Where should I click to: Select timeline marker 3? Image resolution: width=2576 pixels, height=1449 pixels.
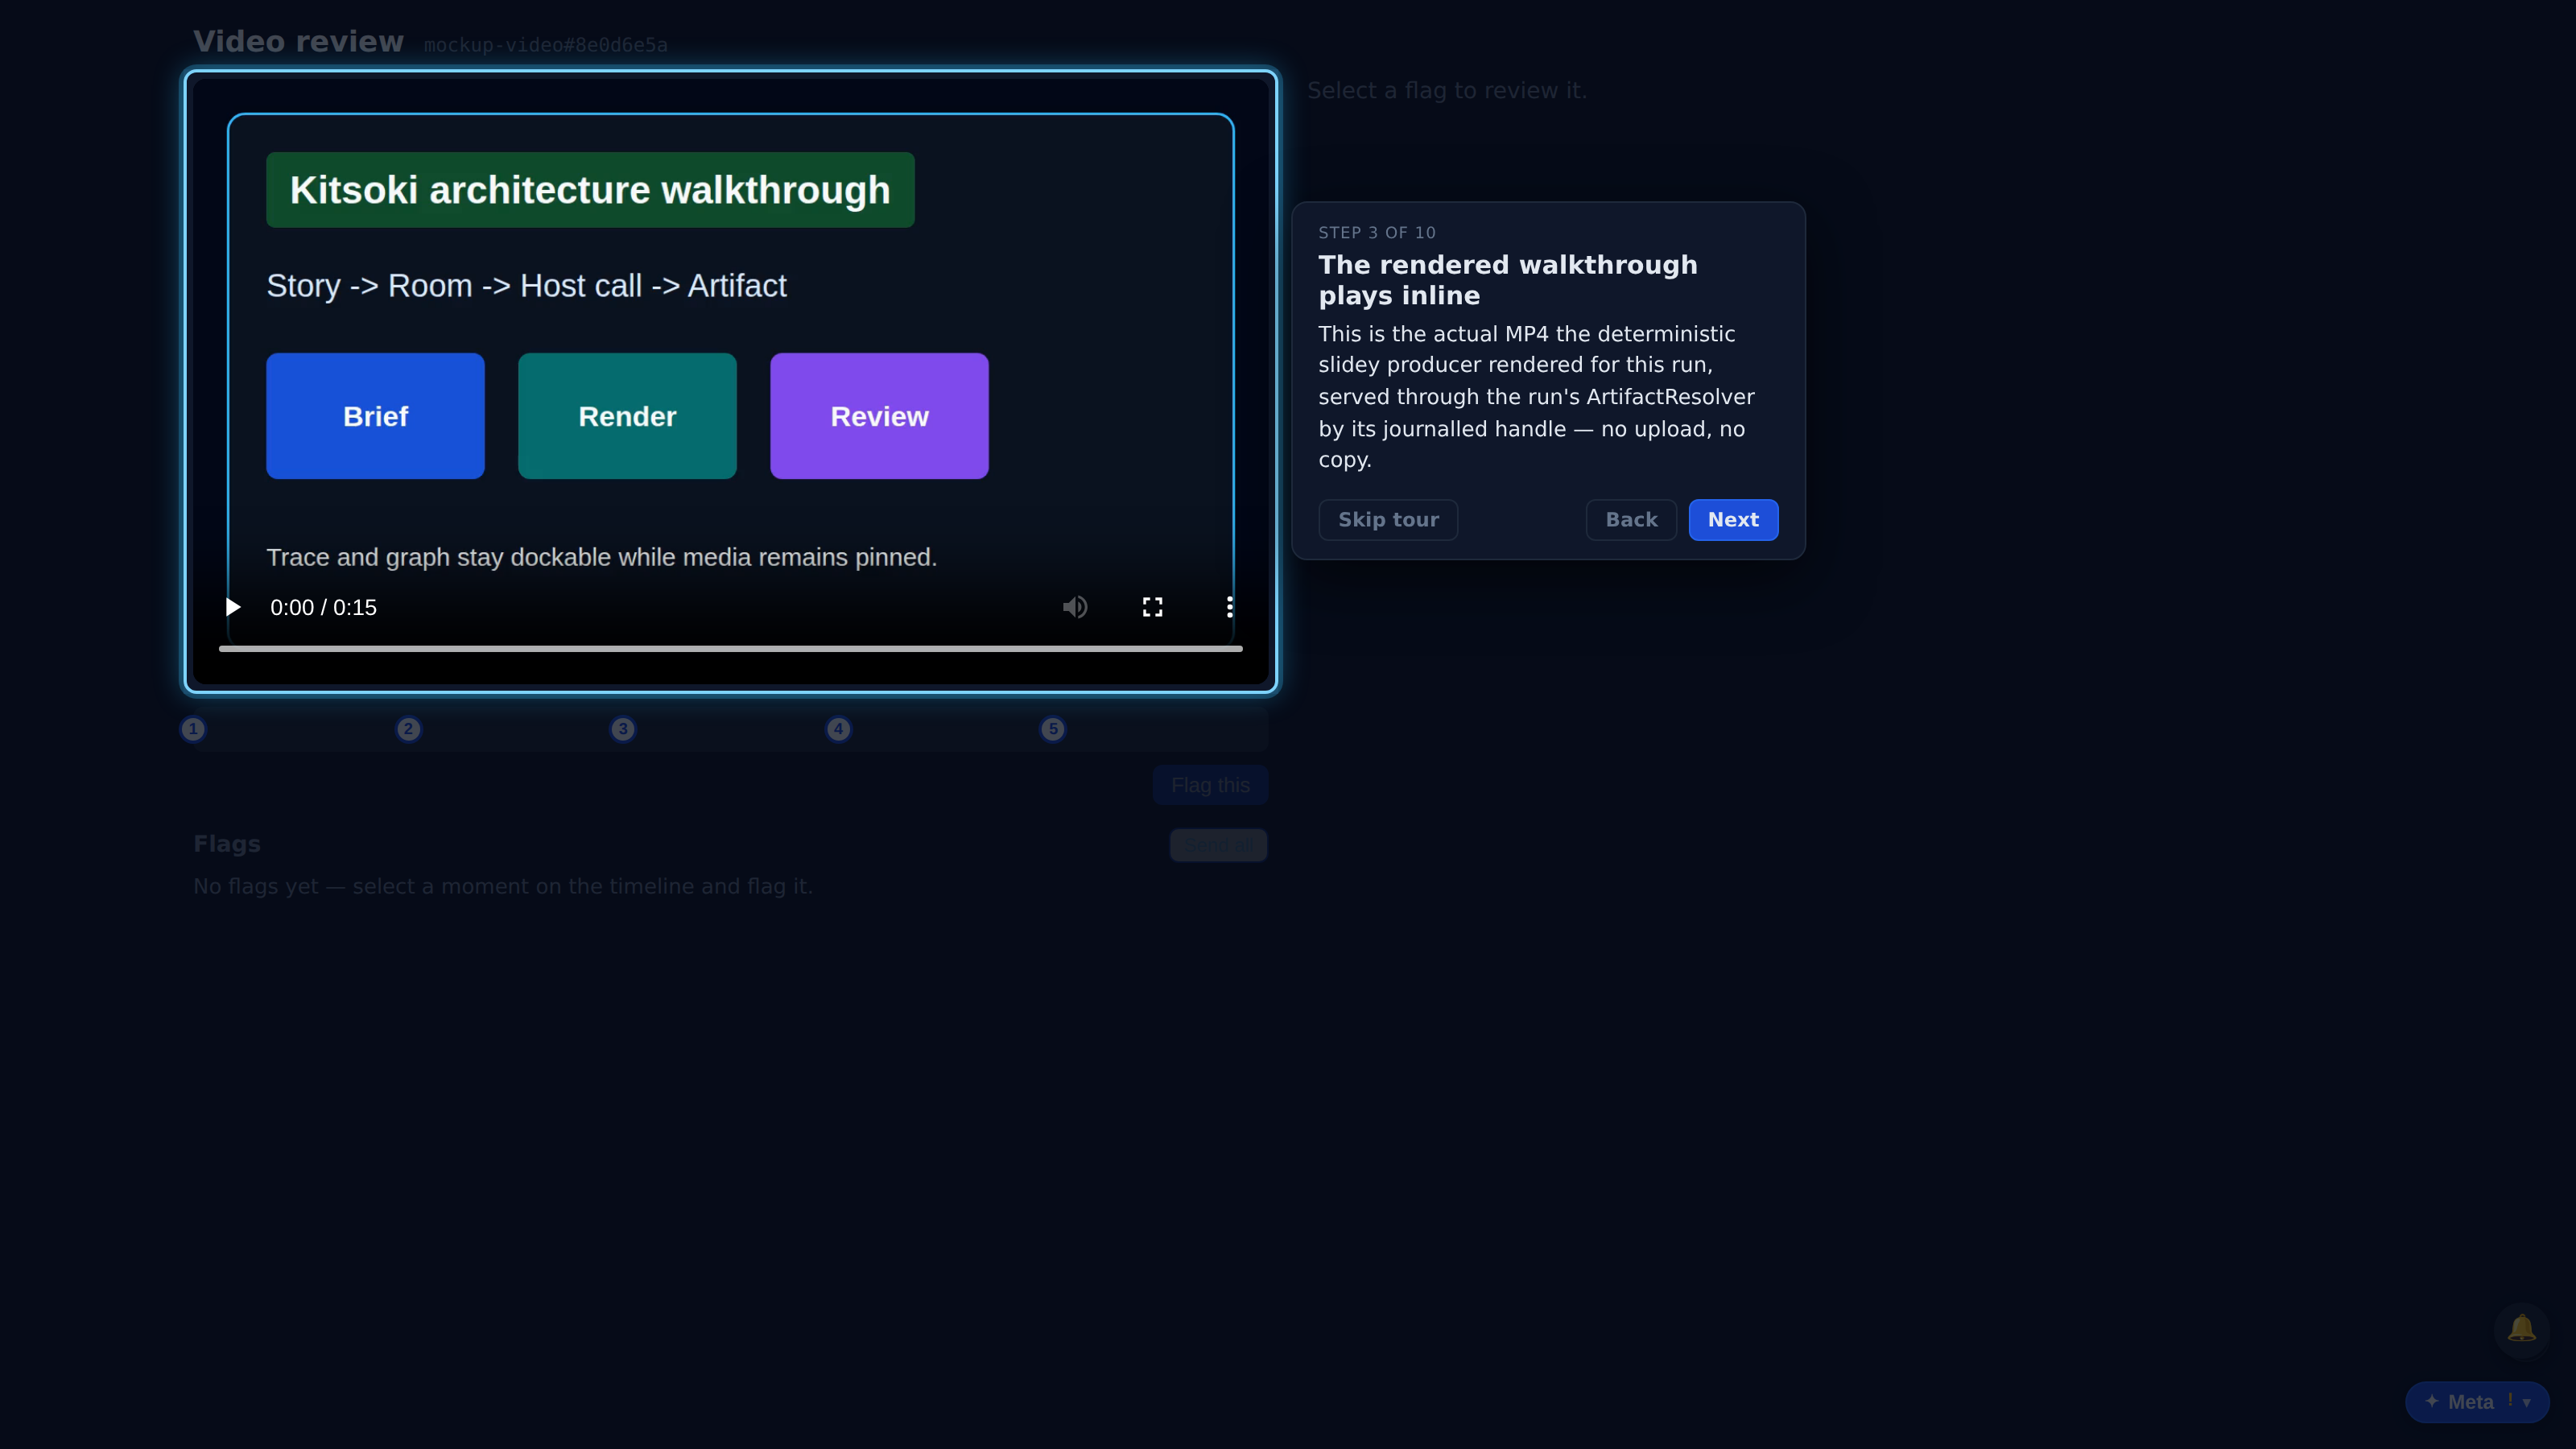pyautogui.click(x=623, y=729)
